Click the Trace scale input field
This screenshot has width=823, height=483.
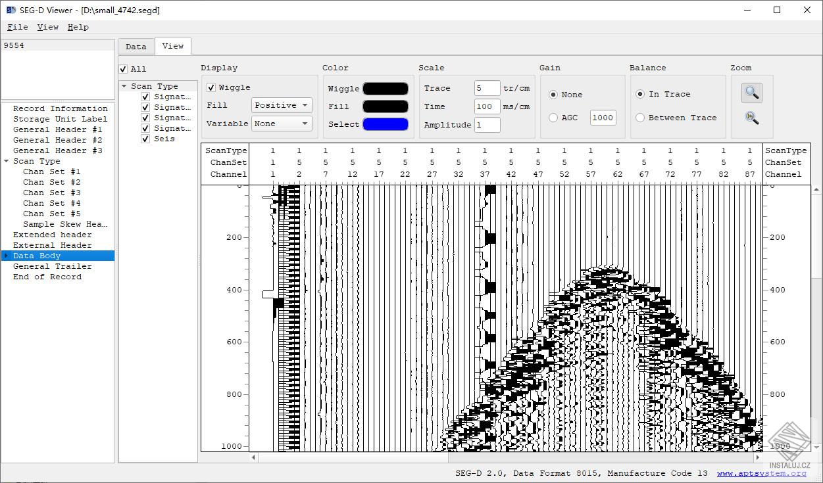coord(487,87)
